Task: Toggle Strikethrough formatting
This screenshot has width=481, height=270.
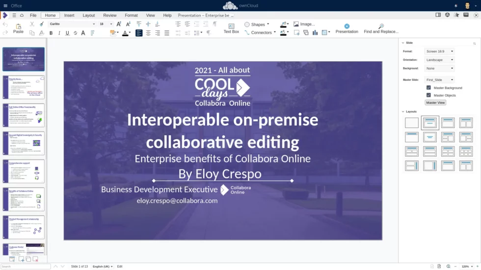Action: (x=75, y=33)
